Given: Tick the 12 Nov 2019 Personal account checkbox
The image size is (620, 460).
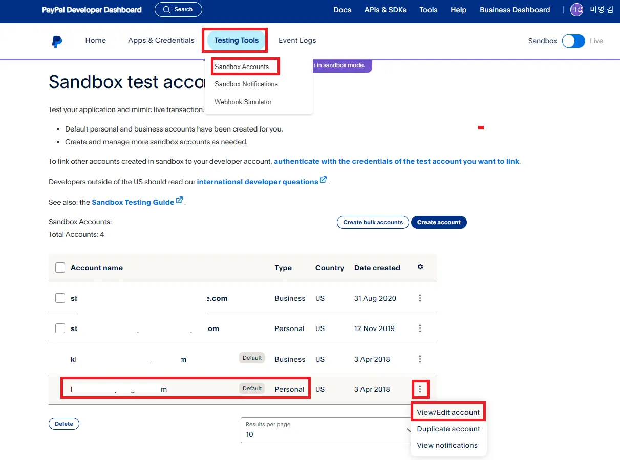Looking at the screenshot, I should pos(60,328).
